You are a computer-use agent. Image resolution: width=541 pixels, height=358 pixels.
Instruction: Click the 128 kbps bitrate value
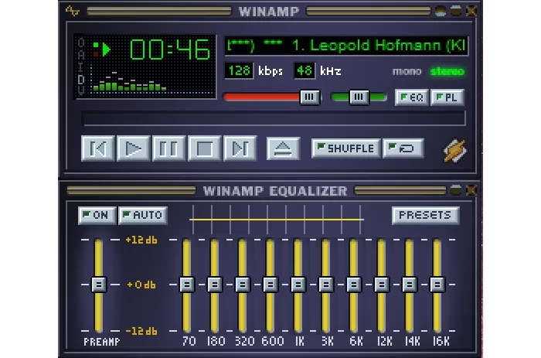[239, 71]
